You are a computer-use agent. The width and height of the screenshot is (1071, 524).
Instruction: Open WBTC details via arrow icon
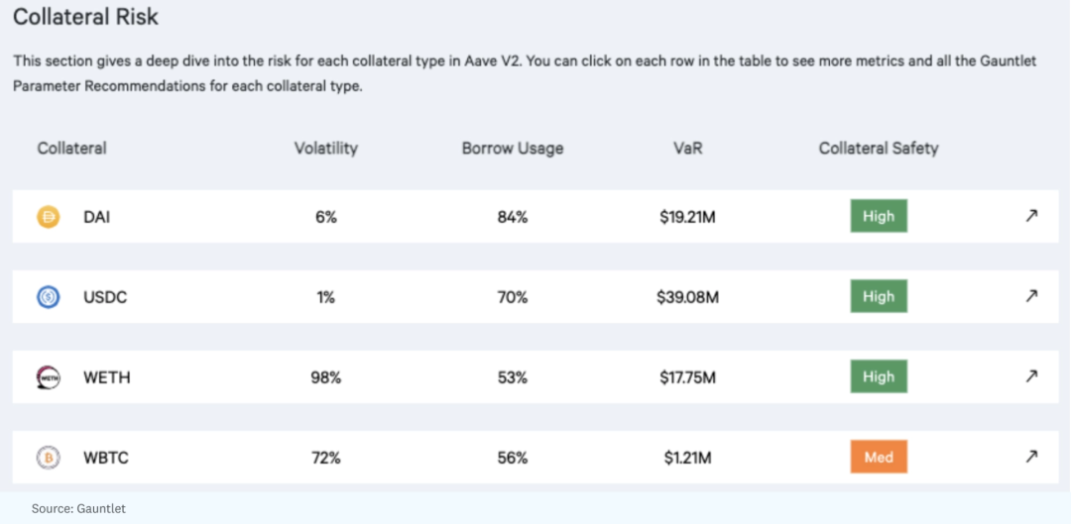click(x=1031, y=457)
